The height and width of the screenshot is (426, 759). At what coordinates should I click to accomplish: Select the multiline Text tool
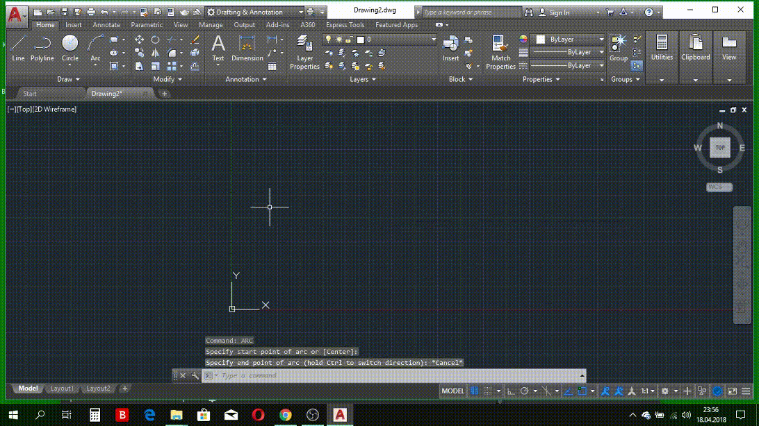coord(218,48)
